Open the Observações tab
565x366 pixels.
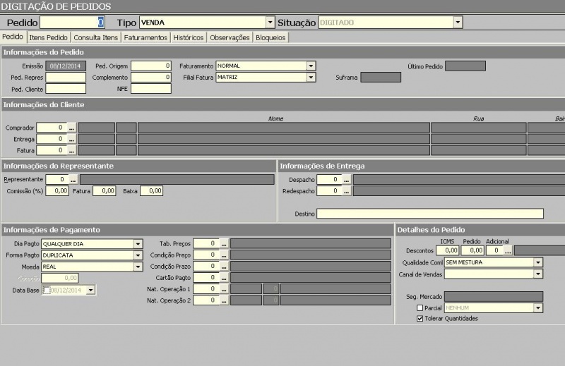tap(230, 37)
